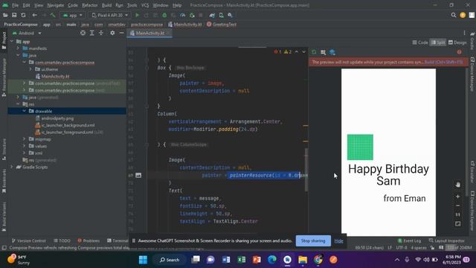This screenshot has width=476, height=268.
Task: Click the Stop sharing button
Action: point(313,240)
